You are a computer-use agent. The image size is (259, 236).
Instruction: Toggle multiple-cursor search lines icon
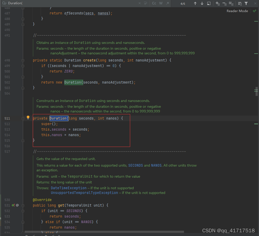point(240,3)
